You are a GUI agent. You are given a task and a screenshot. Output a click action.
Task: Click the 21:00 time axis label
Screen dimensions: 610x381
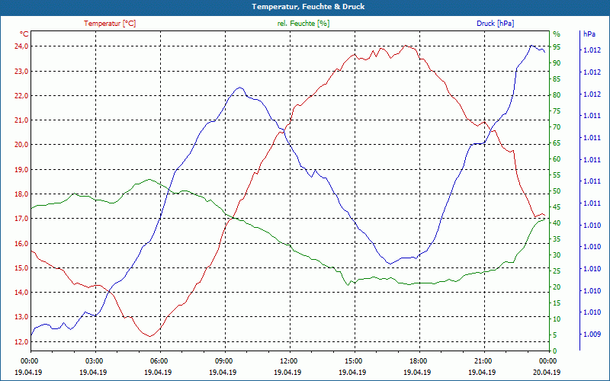(483, 360)
